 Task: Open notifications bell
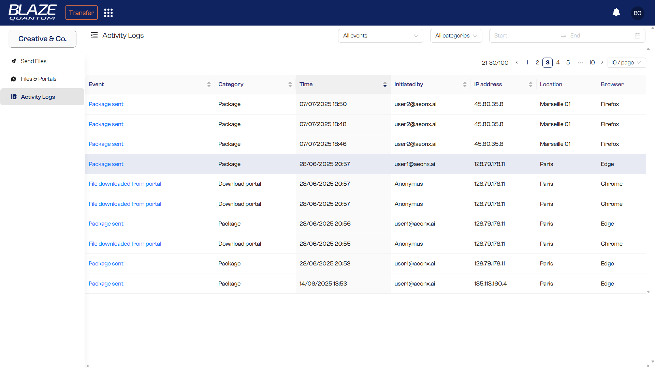click(616, 13)
